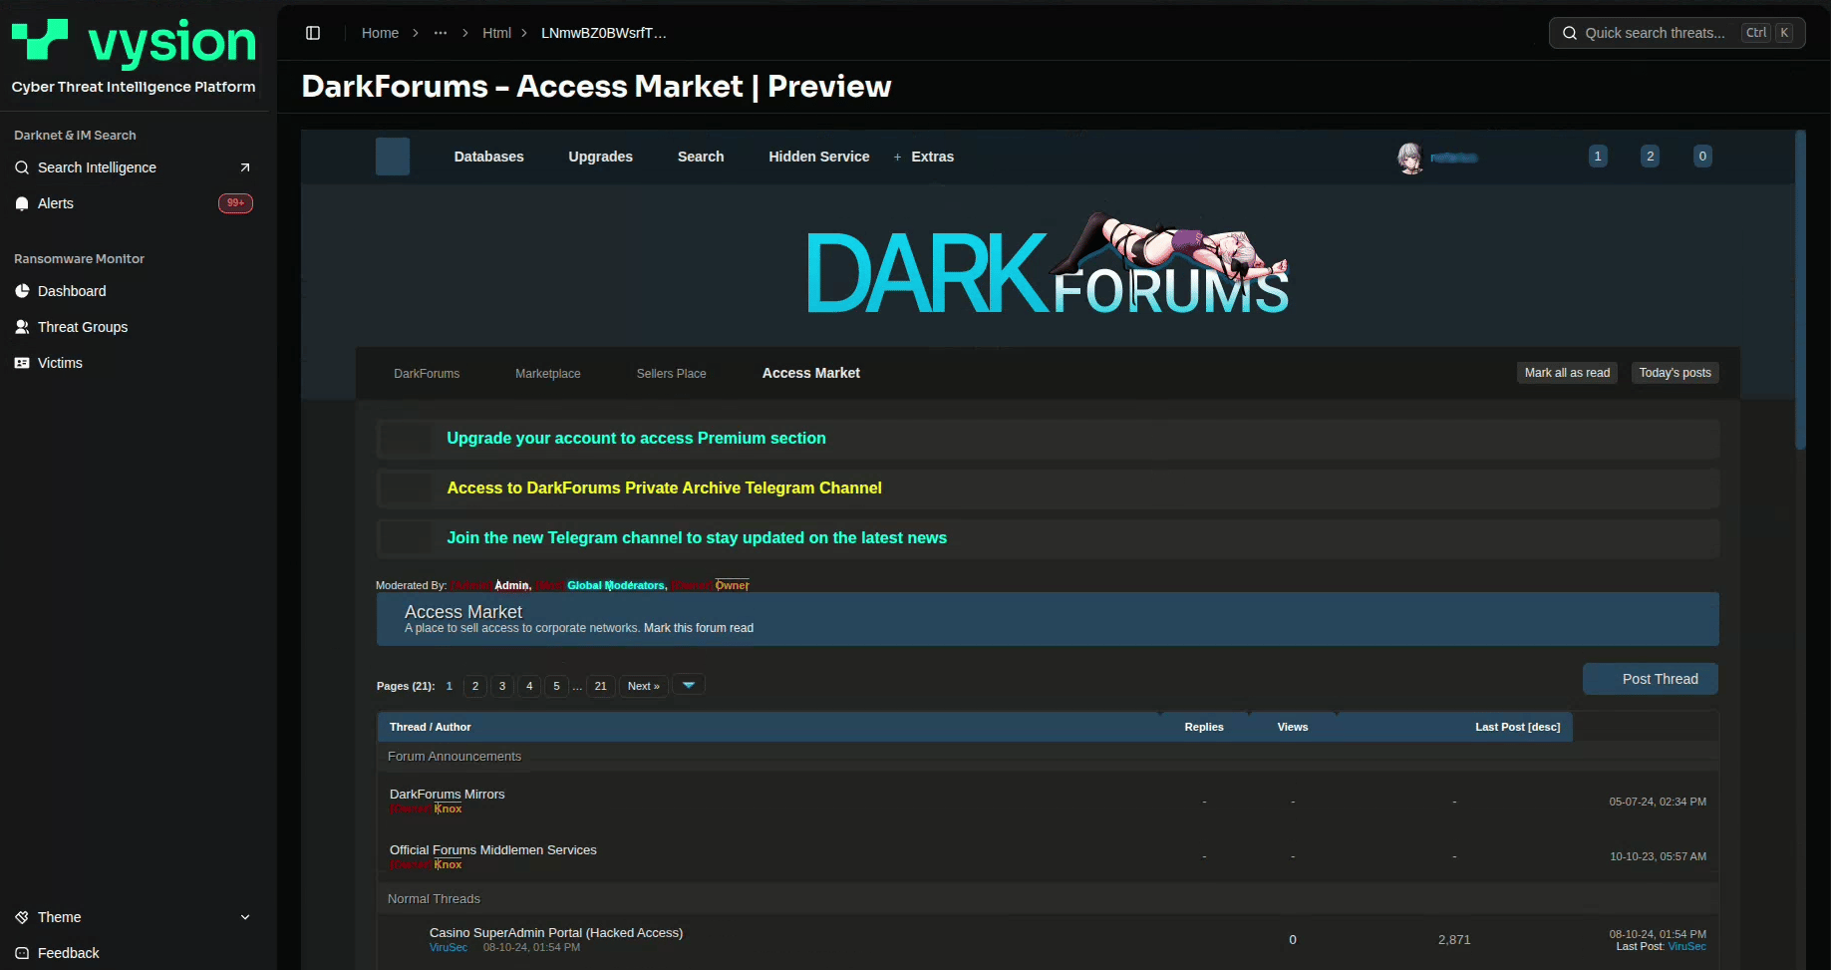
Task: Click the Next » pagination button
Action: point(643,686)
